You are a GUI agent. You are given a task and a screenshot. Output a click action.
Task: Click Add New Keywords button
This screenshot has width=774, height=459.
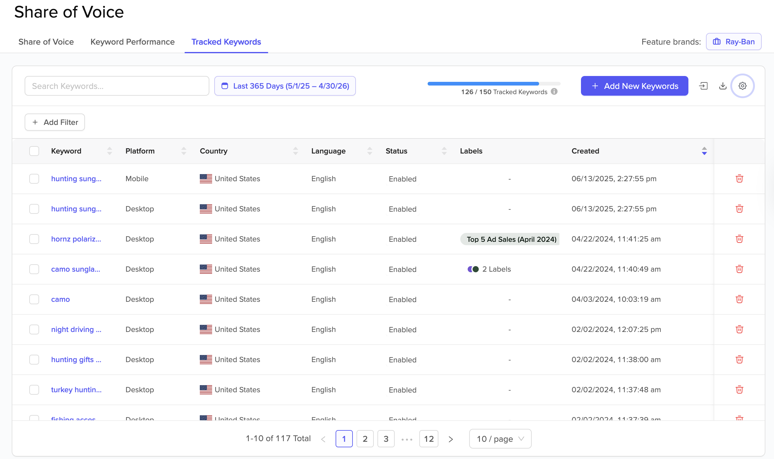coord(635,86)
